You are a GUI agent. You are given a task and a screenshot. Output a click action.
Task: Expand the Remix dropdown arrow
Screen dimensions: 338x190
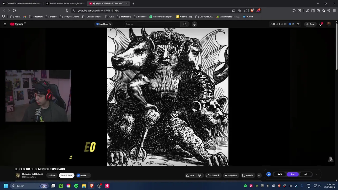89,175
